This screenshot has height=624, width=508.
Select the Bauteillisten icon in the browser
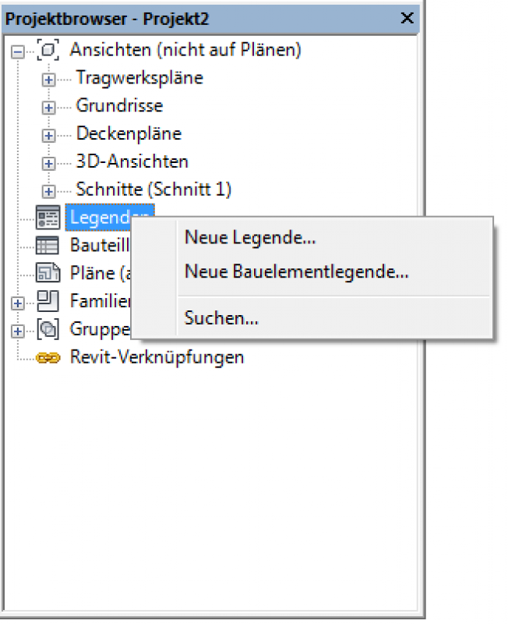tap(47, 245)
